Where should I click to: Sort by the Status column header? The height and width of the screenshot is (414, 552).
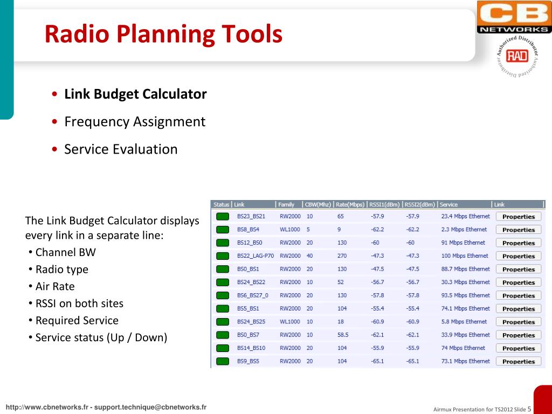[x=221, y=204]
